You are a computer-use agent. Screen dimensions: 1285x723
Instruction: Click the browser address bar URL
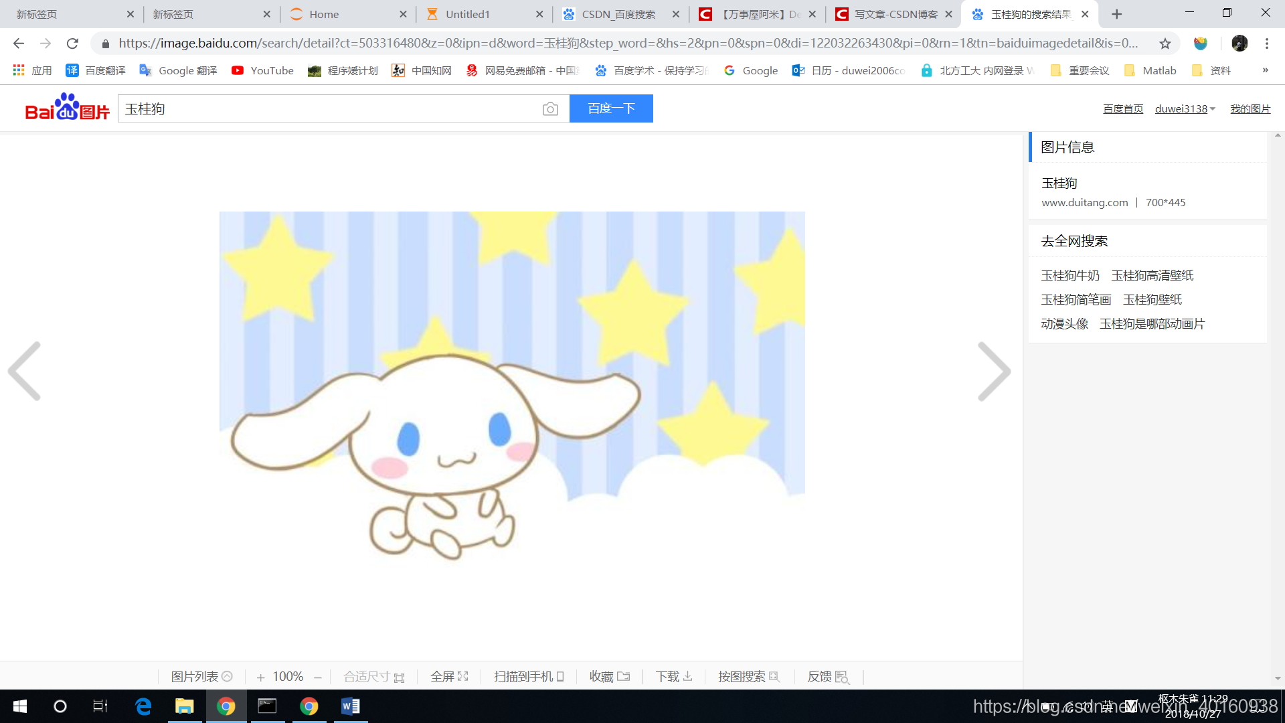(628, 44)
